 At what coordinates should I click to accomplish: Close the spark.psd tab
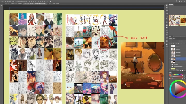(4, 4)
